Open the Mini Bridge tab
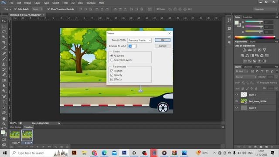279x157 pixels. pos(16,127)
